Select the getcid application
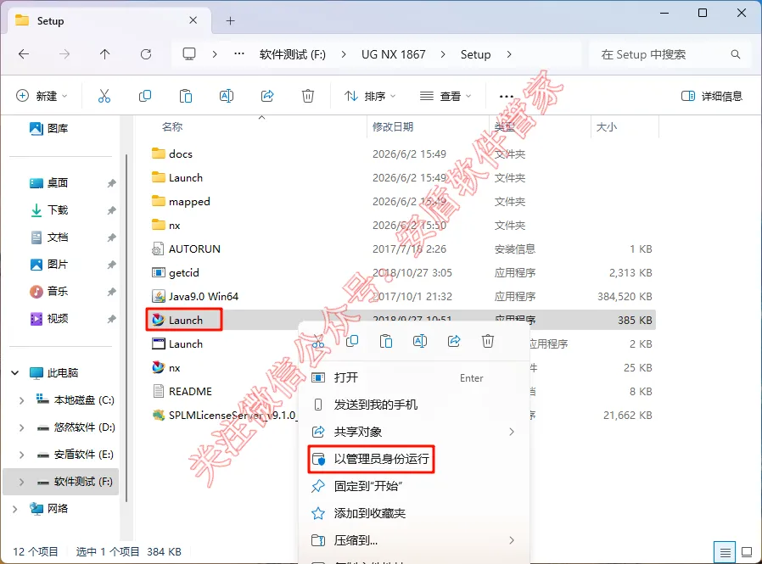 point(176,272)
